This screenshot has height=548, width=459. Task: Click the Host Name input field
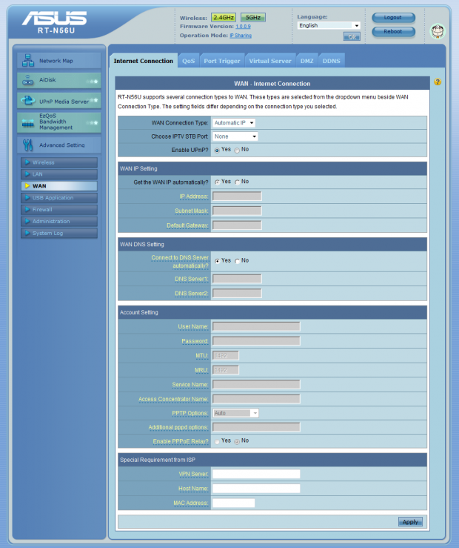(x=256, y=488)
